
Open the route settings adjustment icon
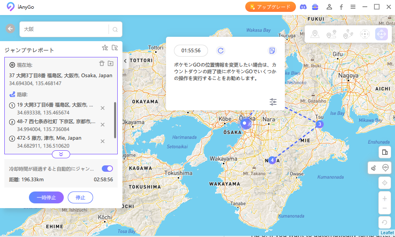(273, 102)
